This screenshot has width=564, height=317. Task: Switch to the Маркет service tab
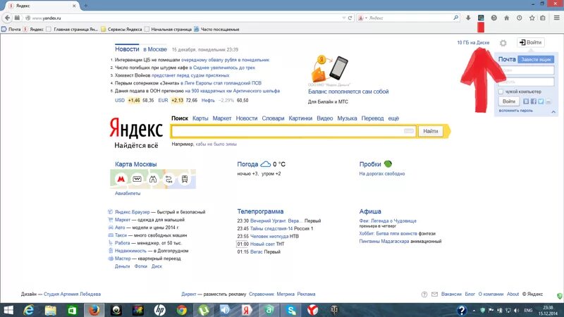pos(222,118)
